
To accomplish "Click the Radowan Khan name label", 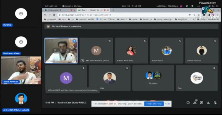I will coord(12,53).
